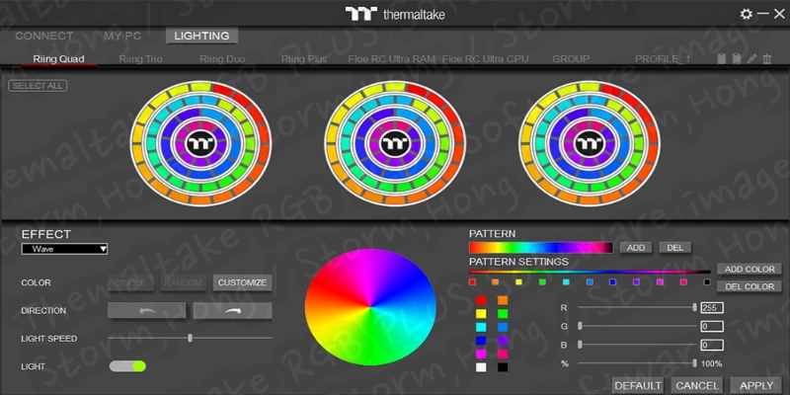Image resolution: width=790 pixels, height=395 pixels.
Task: Switch to the CONNECT tab
Action: (x=43, y=36)
